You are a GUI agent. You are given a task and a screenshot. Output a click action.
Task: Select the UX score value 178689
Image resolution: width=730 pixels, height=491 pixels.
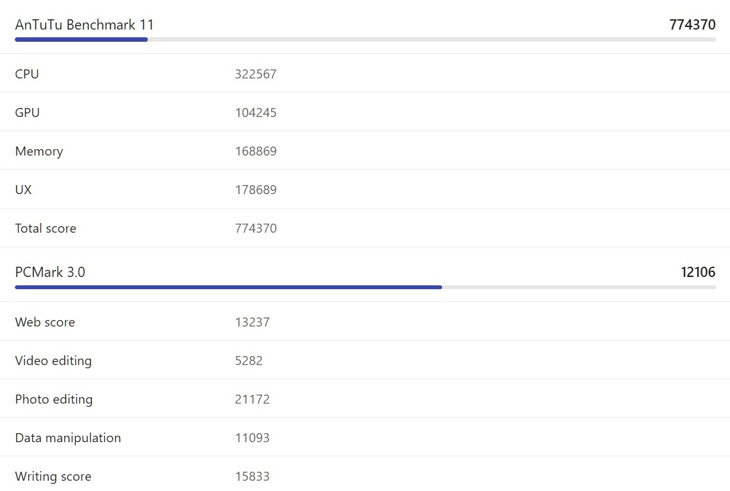(x=256, y=190)
